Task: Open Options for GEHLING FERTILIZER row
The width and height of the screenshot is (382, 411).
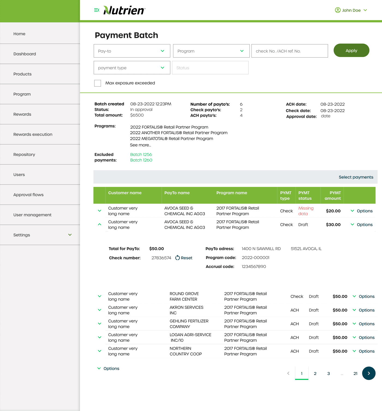Action: (x=363, y=324)
